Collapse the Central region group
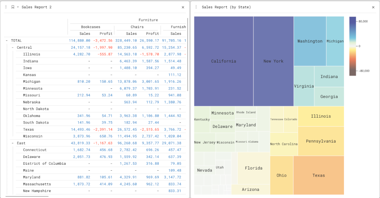 (13, 48)
